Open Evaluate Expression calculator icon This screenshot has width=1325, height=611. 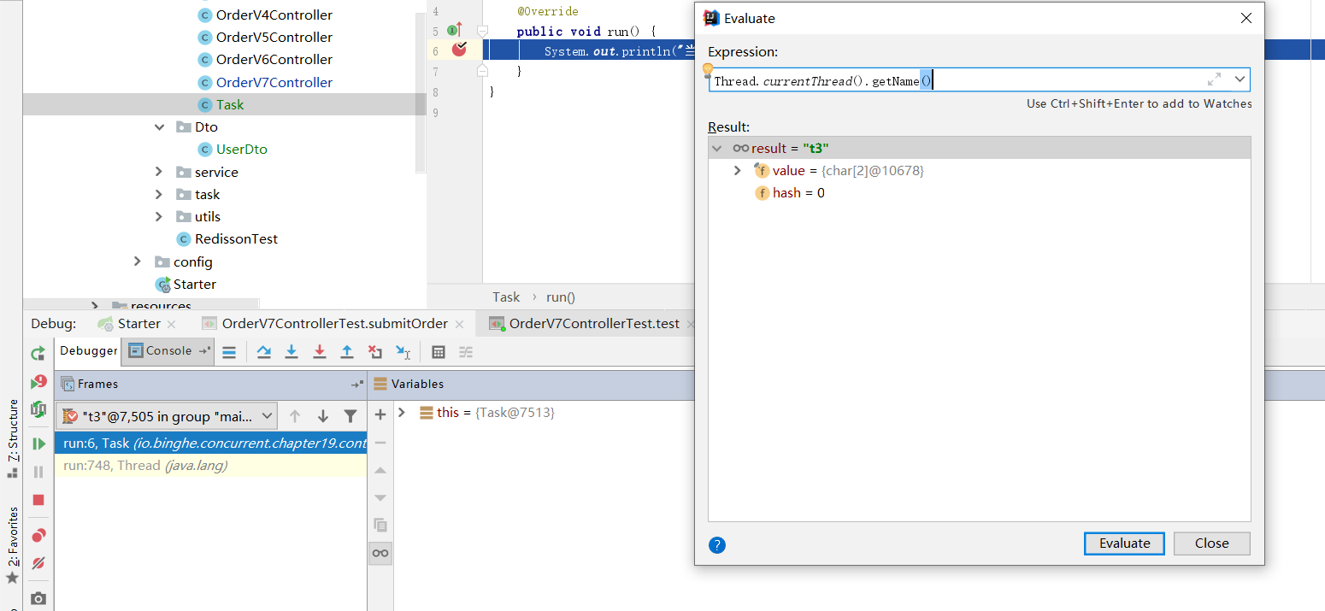pyautogui.click(x=439, y=351)
